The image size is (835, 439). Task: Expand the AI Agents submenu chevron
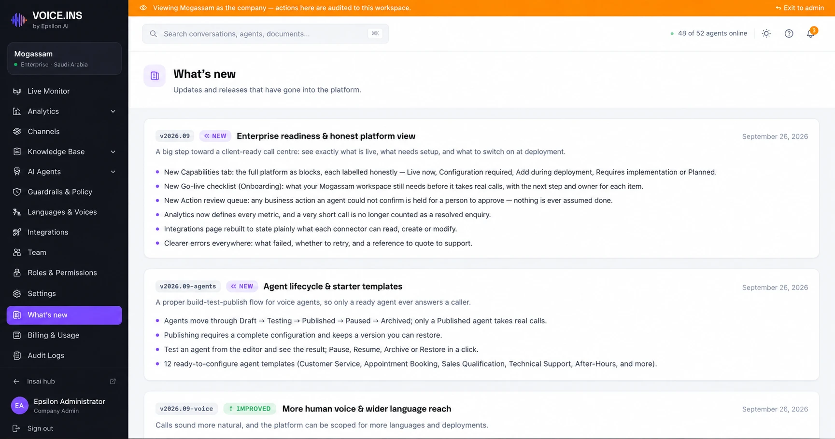point(113,172)
